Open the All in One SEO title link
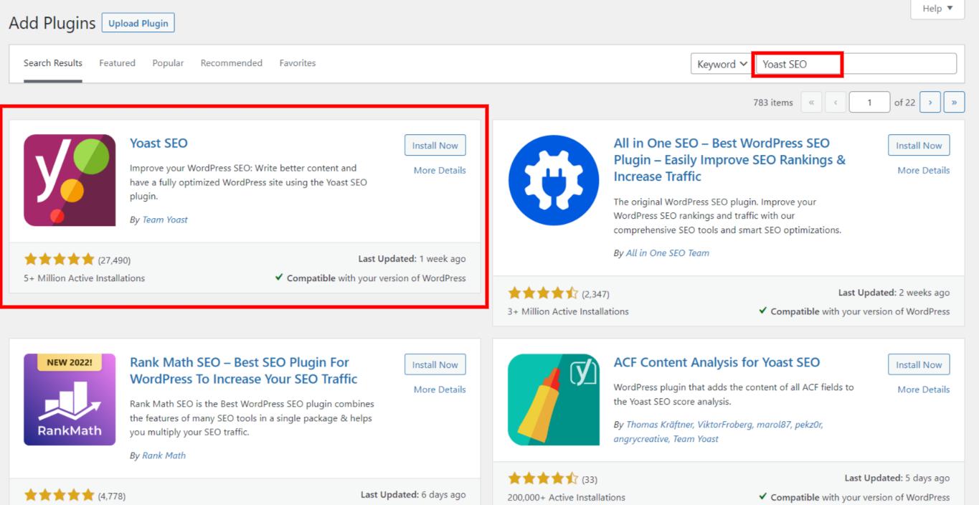 coord(729,159)
